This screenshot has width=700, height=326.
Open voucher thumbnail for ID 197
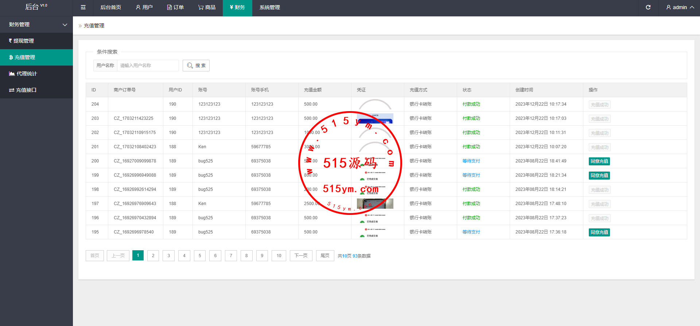coord(375,204)
